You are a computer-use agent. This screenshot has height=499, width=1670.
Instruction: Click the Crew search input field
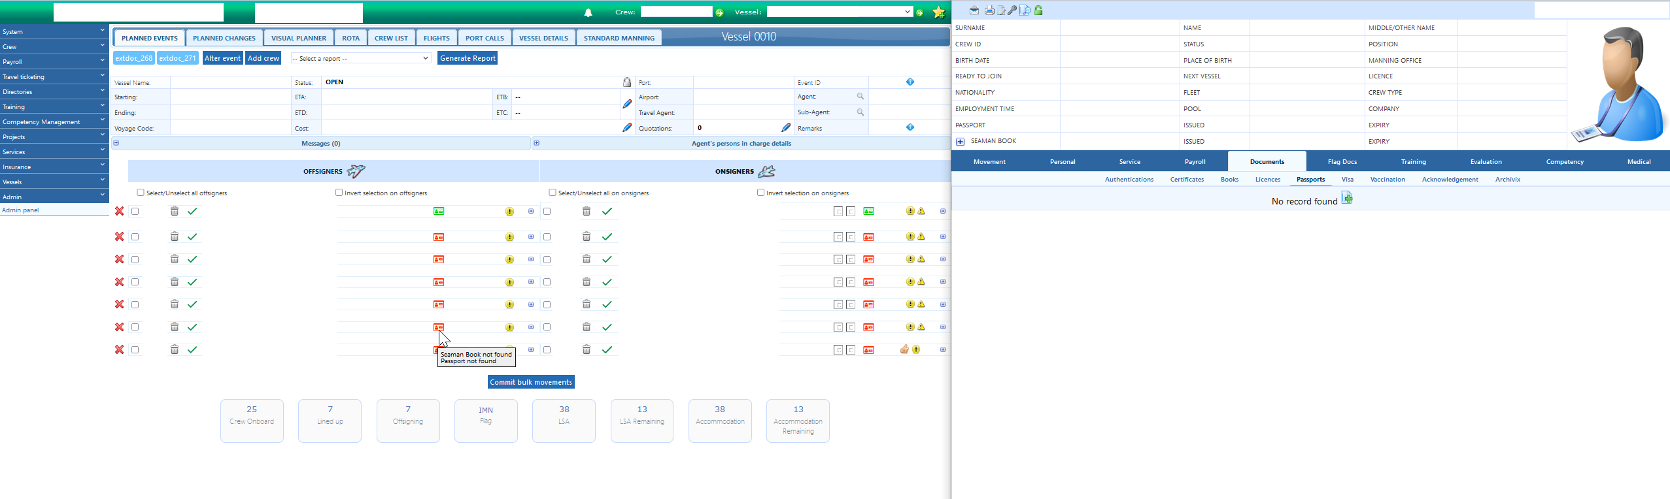[675, 12]
